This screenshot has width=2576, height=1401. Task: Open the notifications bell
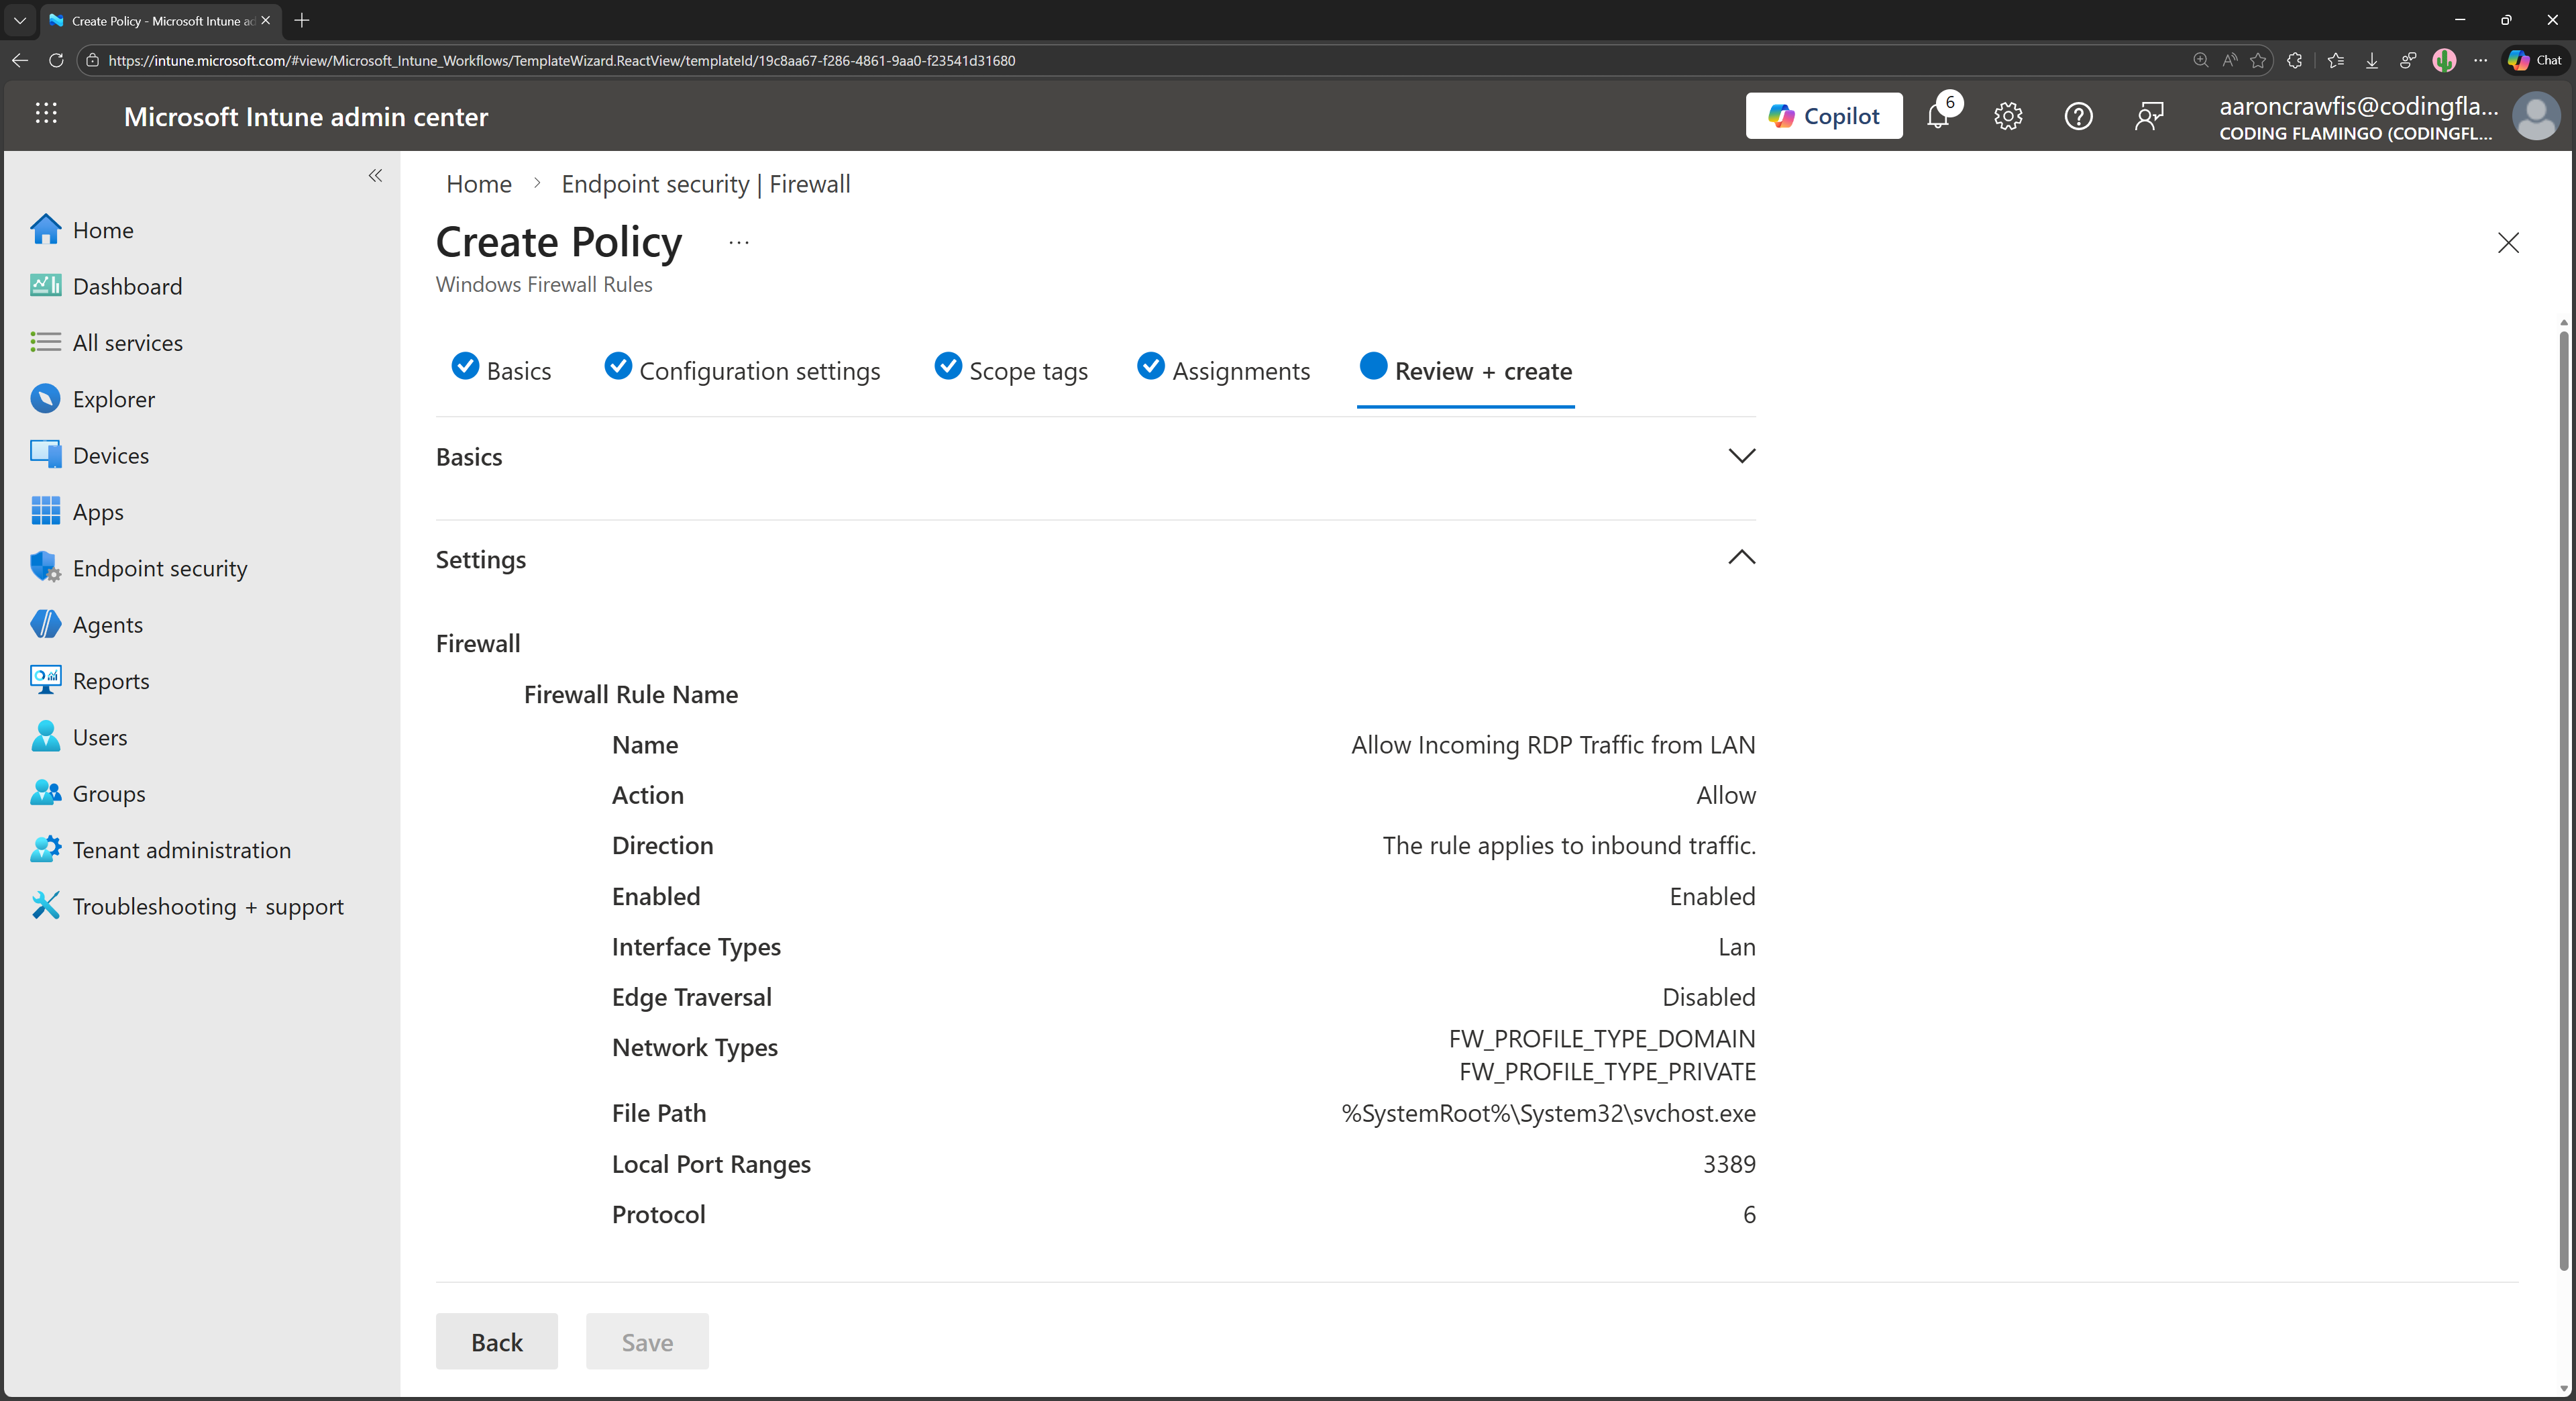pos(1939,116)
